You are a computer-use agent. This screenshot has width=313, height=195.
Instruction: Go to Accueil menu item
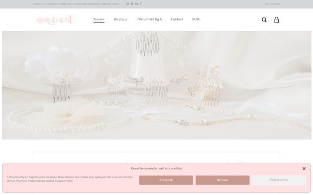99,19
